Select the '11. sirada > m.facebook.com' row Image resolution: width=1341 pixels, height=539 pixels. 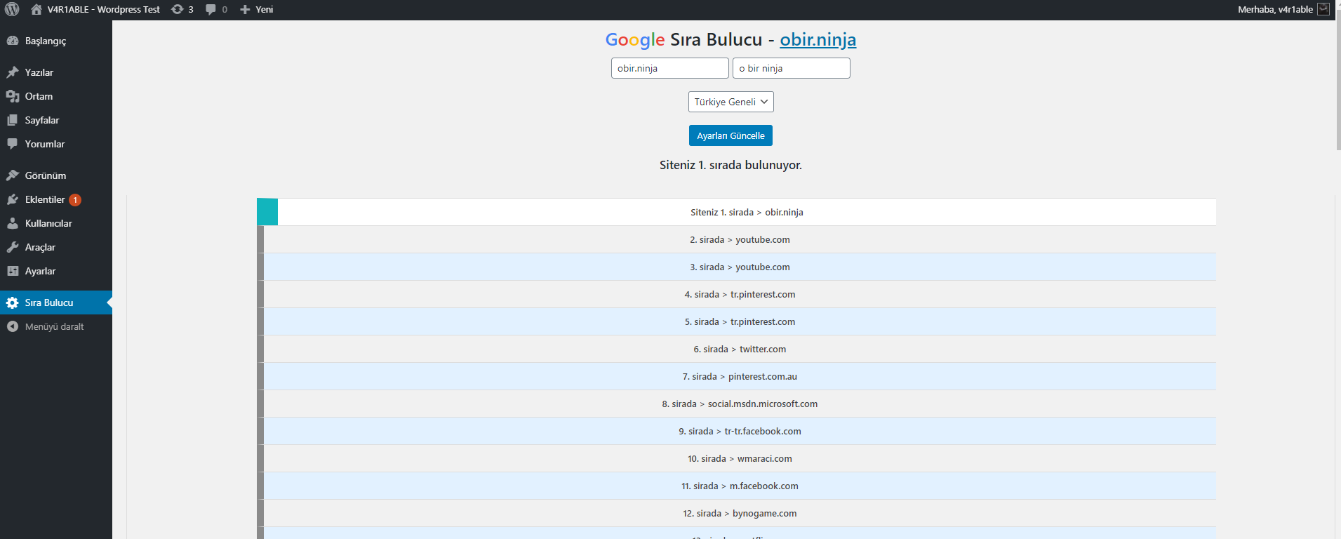click(x=736, y=486)
